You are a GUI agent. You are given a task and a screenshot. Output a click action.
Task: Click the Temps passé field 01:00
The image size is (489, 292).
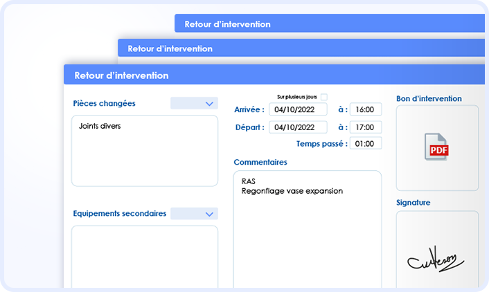(x=366, y=143)
